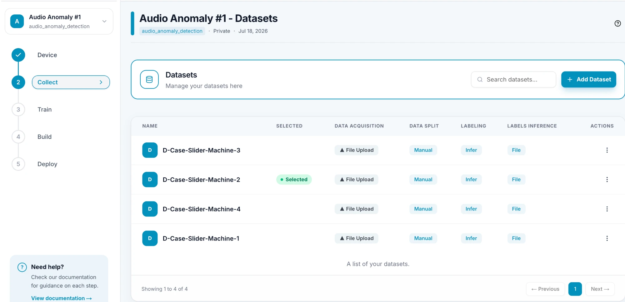Go to the Deploy step
Image resolution: width=625 pixels, height=302 pixels.
click(x=47, y=164)
